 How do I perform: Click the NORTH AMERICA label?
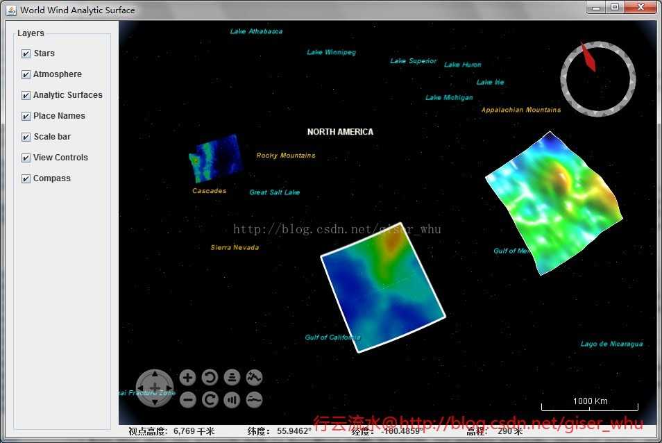340,132
